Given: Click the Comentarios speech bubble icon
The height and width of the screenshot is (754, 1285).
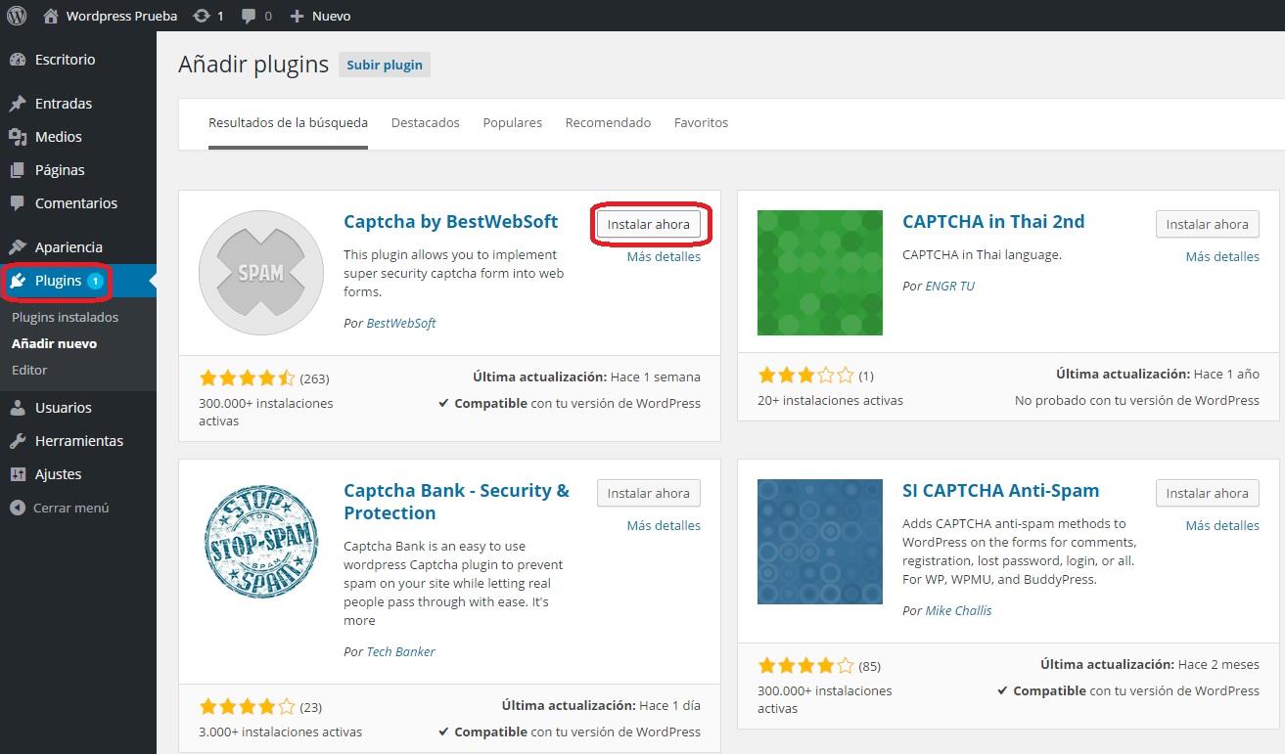Looking at the screenshot, I should 17,203.
